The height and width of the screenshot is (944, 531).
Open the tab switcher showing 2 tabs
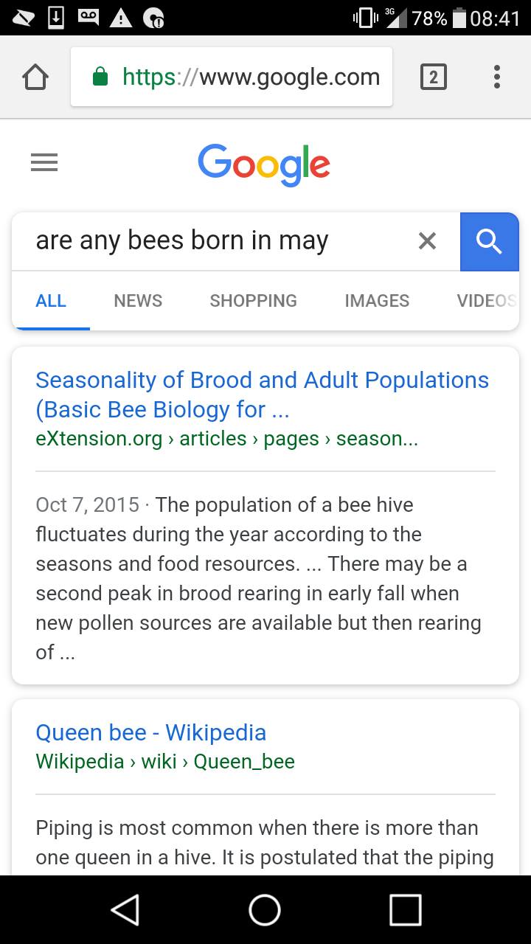(x=433, y=77)
